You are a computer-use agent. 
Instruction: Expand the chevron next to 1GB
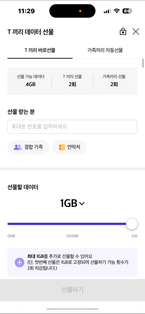tap(82, 204)
